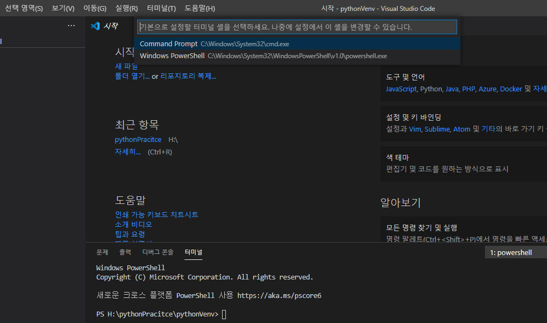Click the 폴더 열기... link
547x323 pixels.
point(132,76)
